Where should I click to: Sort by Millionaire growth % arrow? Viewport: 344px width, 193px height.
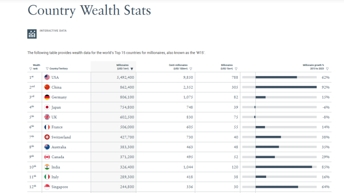327,69
